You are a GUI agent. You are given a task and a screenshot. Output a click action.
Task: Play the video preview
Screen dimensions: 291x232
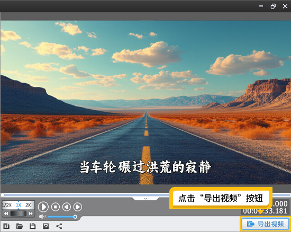[43, 207]
